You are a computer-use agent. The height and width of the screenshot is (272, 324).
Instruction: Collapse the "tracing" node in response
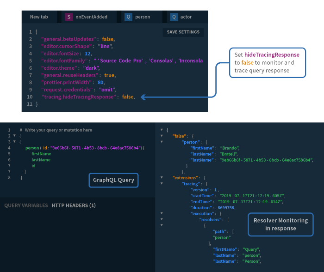click(x=162, y=183)
